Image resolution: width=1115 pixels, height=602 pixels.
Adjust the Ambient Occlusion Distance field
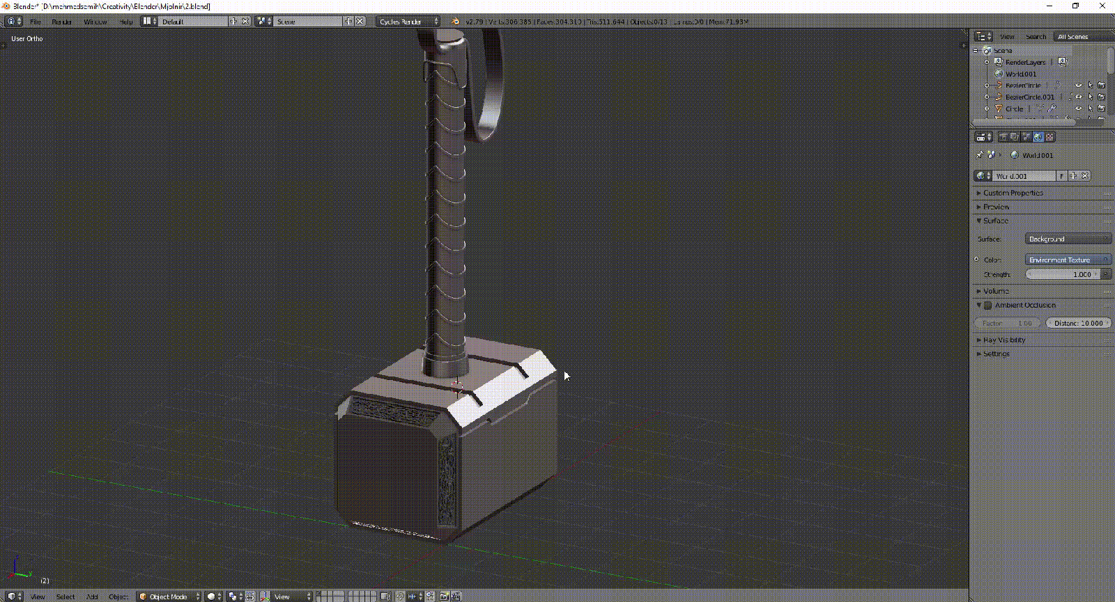click(x=1079, y=323)
